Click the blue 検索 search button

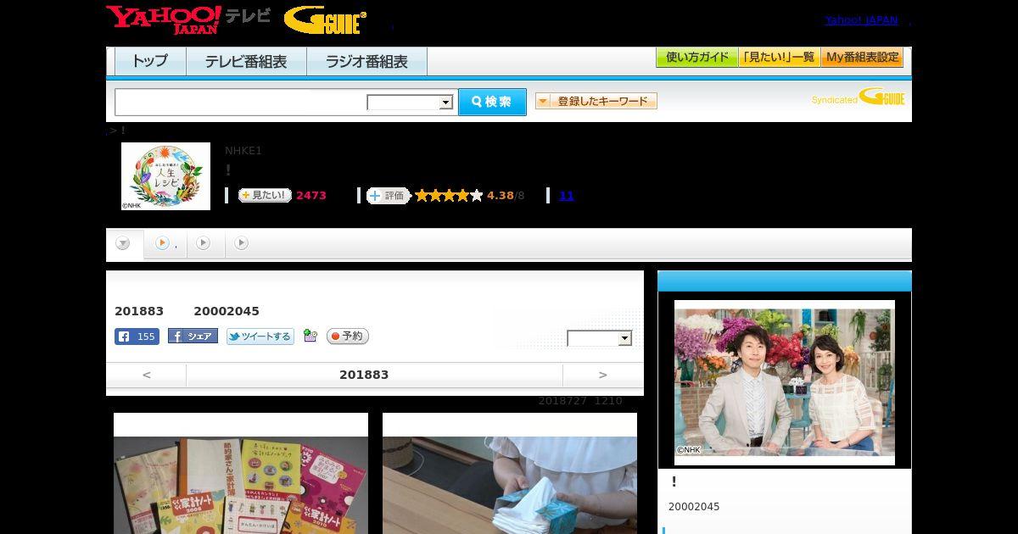pos(492,102)
